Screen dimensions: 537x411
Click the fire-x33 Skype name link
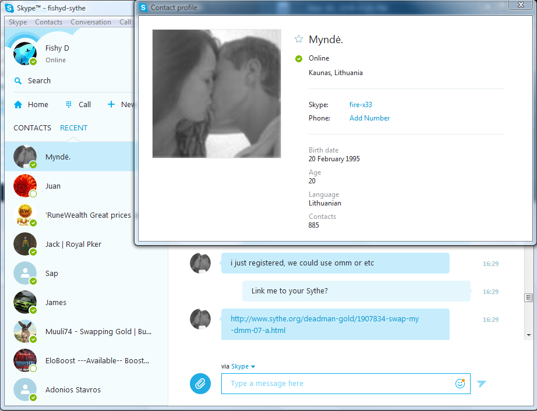pyautogui.click(x=361, y=105)
